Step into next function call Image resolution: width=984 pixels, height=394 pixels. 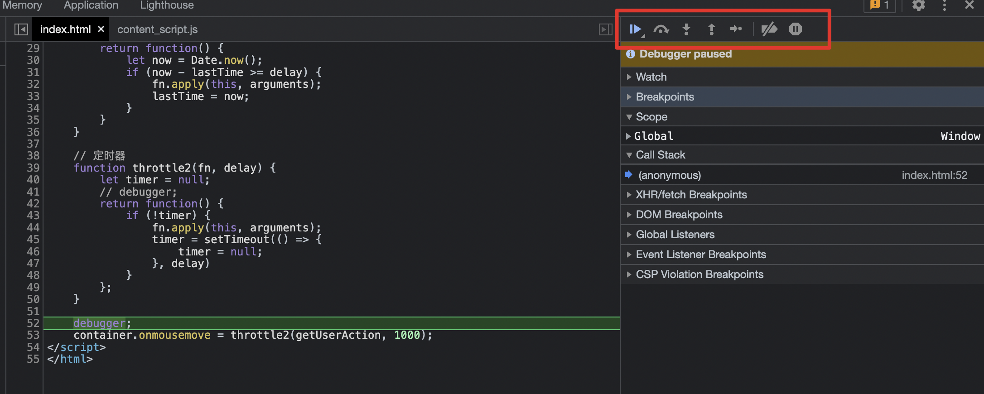(x=686, y=29)
